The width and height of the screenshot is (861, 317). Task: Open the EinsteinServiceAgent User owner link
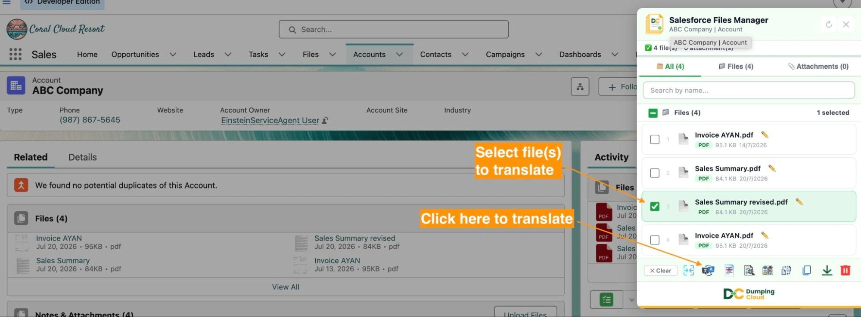click(270, 120)
